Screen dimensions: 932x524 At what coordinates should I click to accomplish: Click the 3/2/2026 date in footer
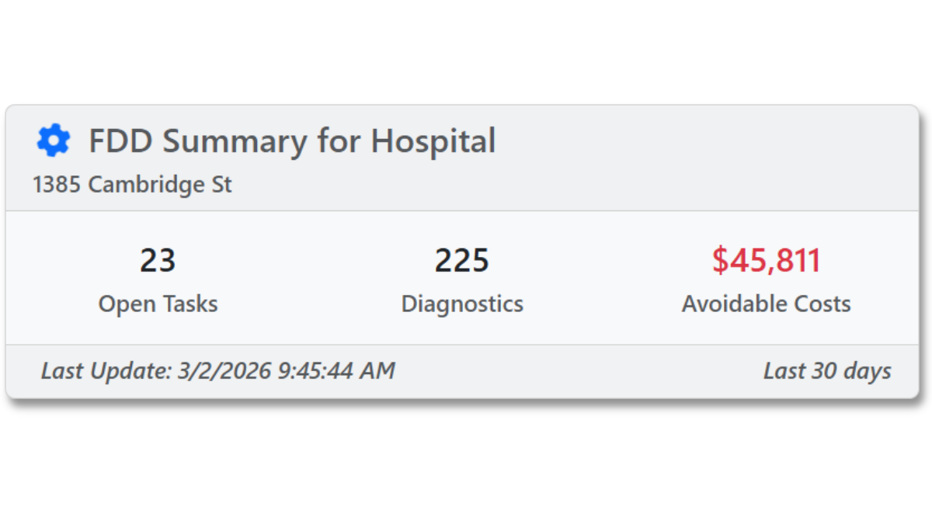click(x=224, y=371)
